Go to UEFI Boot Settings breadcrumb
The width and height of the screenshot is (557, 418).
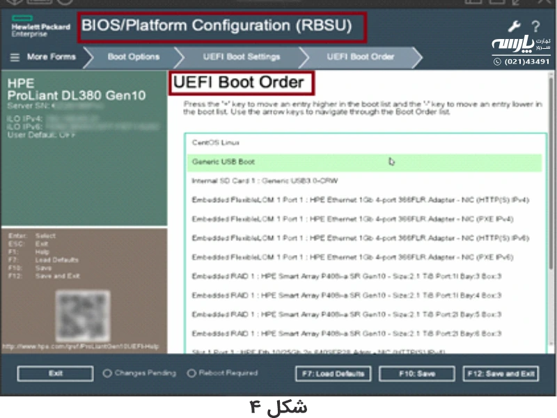coord(242,57)
